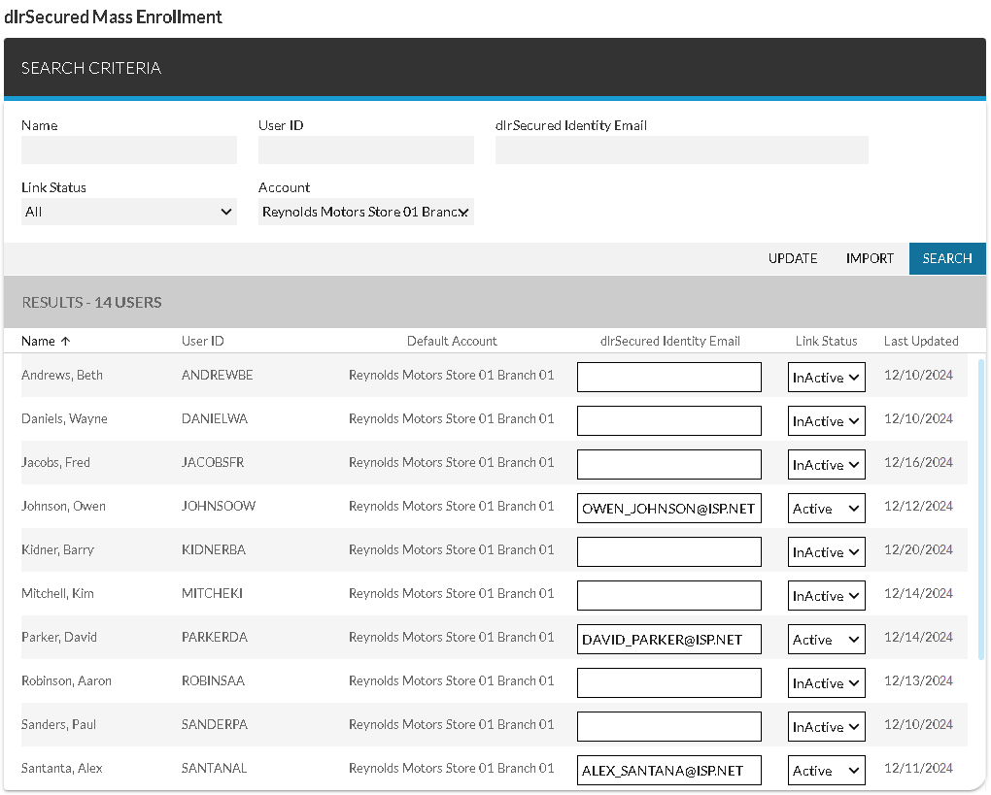Viewport: 991px width, 795px height.
Task: Click the IMPORT button
Action: click(870, 258)
